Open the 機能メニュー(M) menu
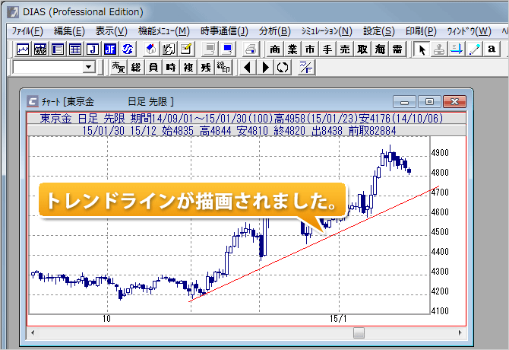The height and width of the screenshot is (350, 509). tap(163, 30)
